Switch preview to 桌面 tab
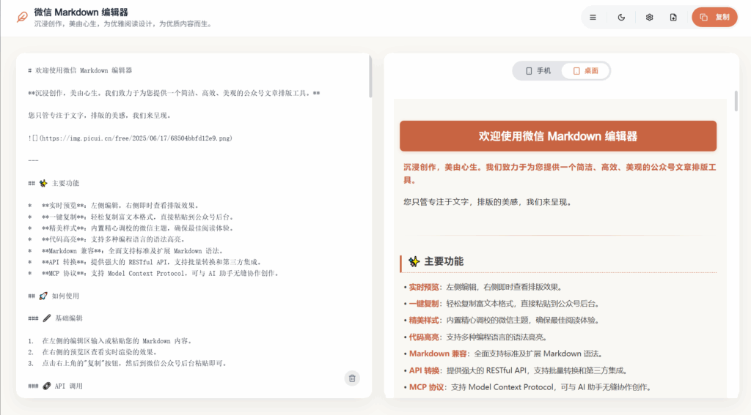Screen dimensions: 751x415 (x=586, y=71)
